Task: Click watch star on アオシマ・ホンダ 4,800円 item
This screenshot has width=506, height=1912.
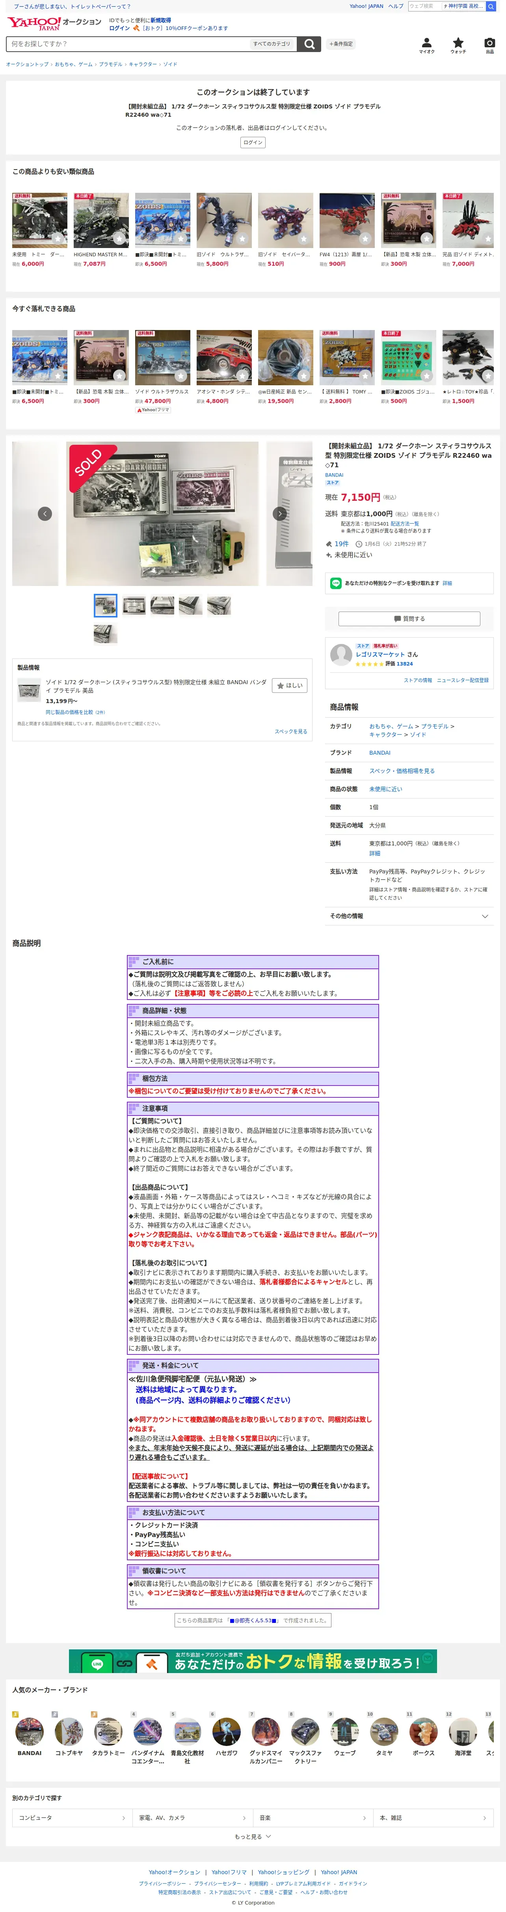Action: 243,376
